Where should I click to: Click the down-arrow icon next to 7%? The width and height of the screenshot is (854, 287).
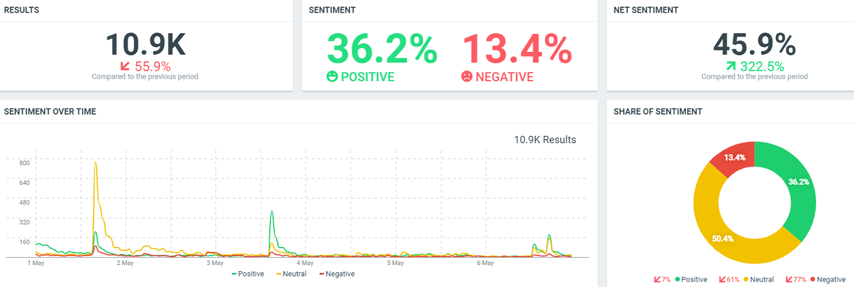(x=657, y=280)
